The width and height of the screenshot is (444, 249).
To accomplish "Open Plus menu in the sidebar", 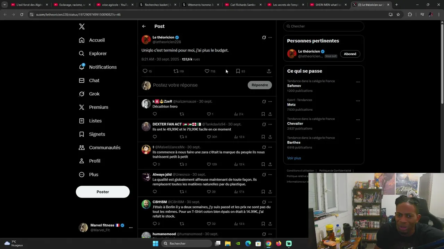I will pos(88,175).
